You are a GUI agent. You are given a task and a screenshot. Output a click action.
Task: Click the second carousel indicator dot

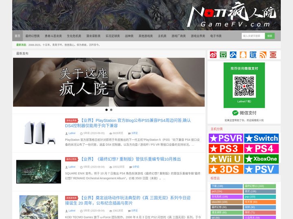coord(111,110)
